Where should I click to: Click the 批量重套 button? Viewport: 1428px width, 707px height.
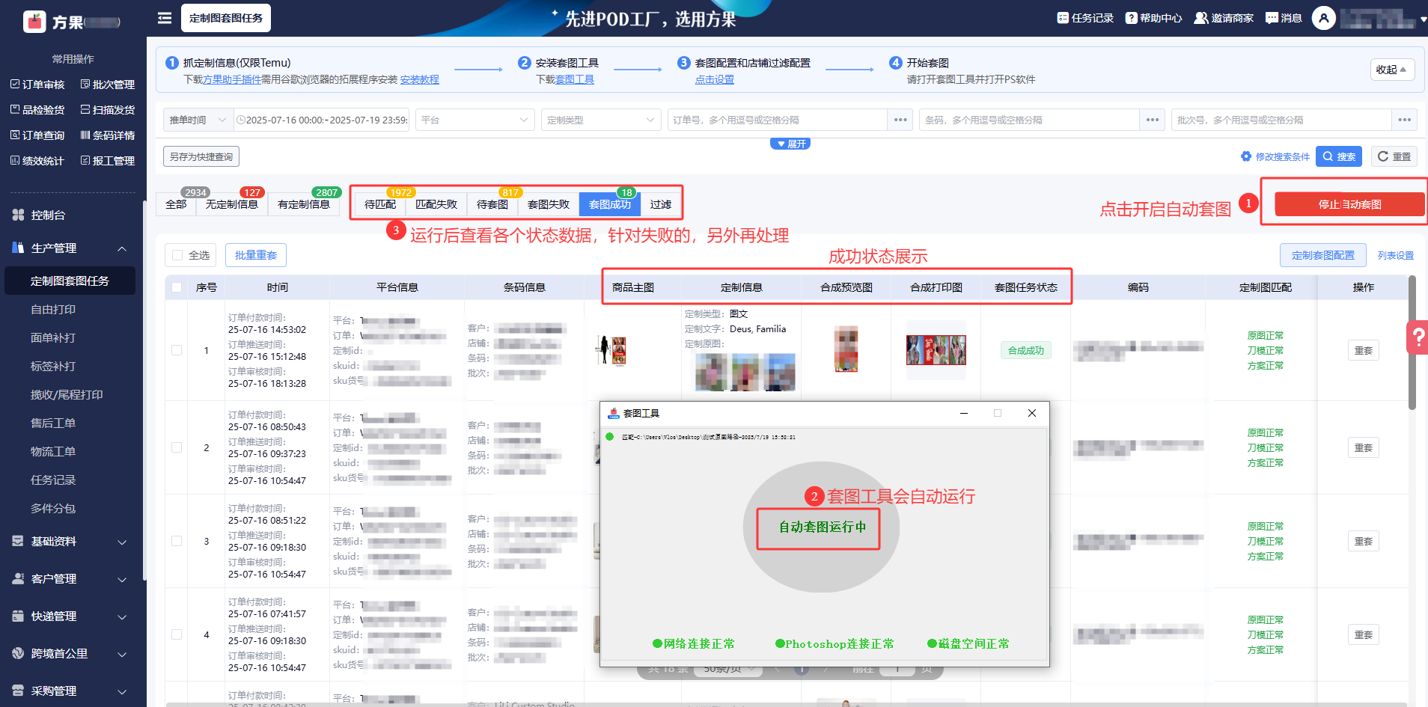256,255
